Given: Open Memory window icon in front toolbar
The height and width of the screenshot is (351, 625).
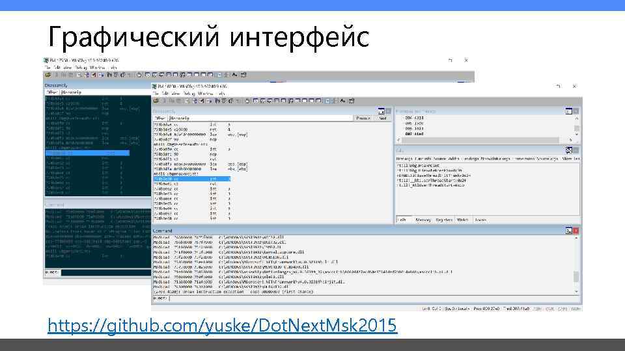Looking at the screenshot, I should tap(284, 101).
